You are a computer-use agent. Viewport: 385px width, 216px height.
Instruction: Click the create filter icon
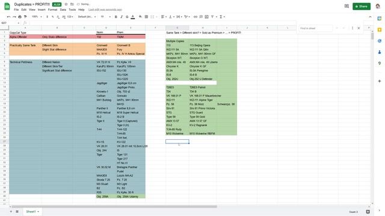(212, 17)
